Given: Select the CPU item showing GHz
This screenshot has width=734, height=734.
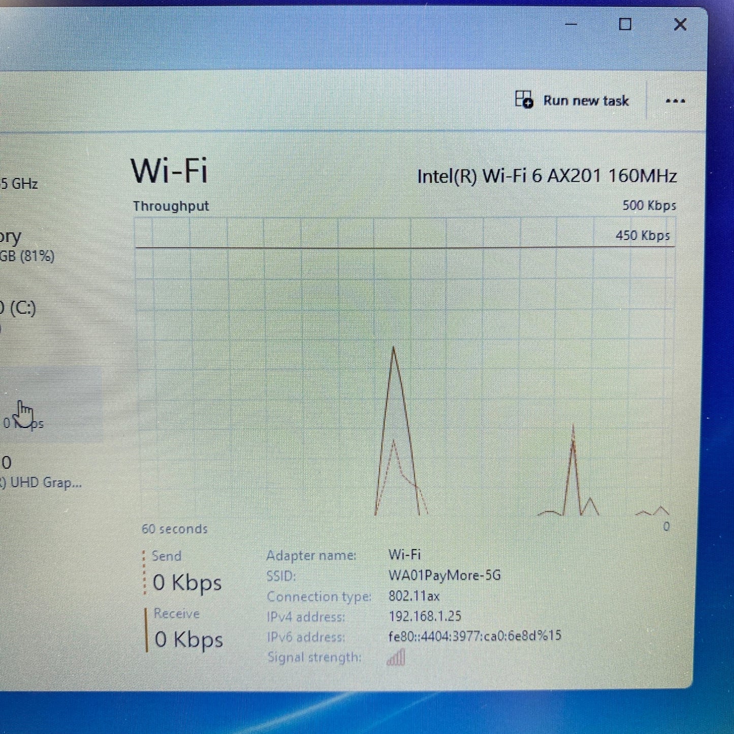Looking at the screenshot, I should tap(20, 183).
